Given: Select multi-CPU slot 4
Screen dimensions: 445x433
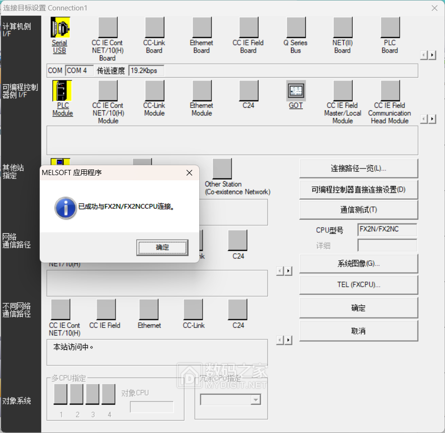Looking at the screenshot, I should pos(108,394).
